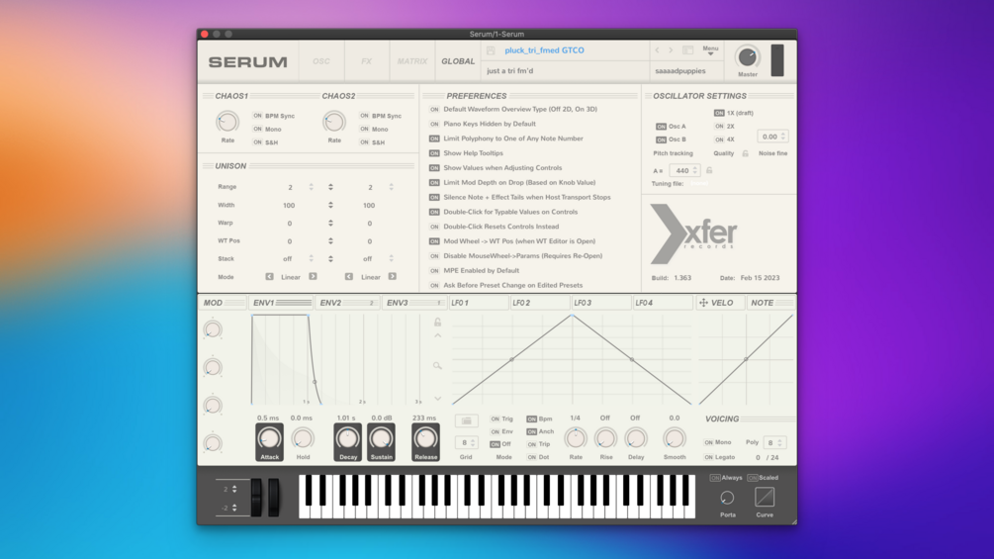
Task: Click the LFO lock icon above zoom
Action: pyautogui.click(x=437, y=322)
